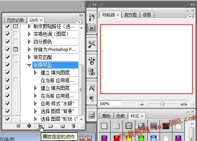Expand the 深褐色调（图层） action
The image size is (197, 141).
[29, 34]
